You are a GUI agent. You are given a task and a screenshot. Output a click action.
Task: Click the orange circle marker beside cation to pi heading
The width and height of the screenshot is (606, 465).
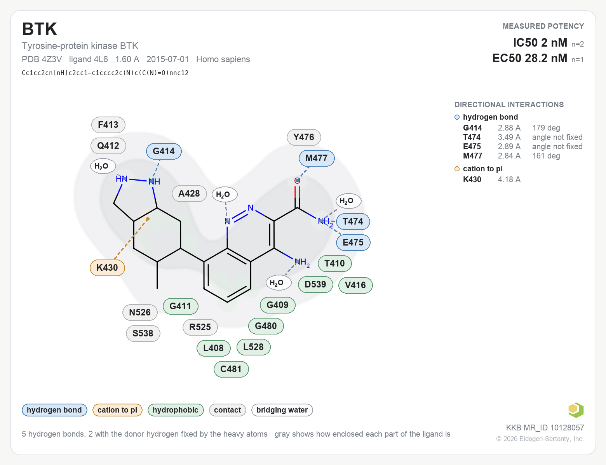point(457,169)
